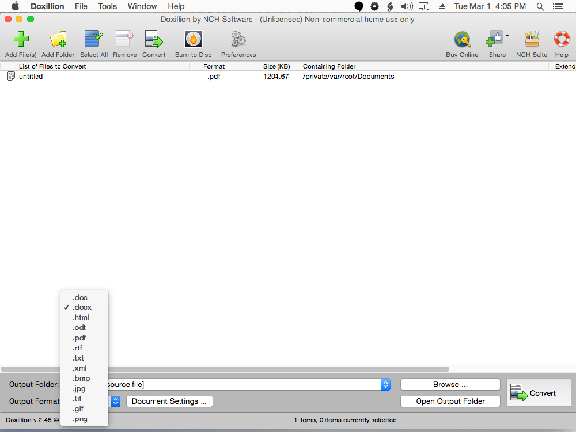Sort by the Format column header
Image resolution: width=576 pixels, height=432 pixels.
coord(214,66)
